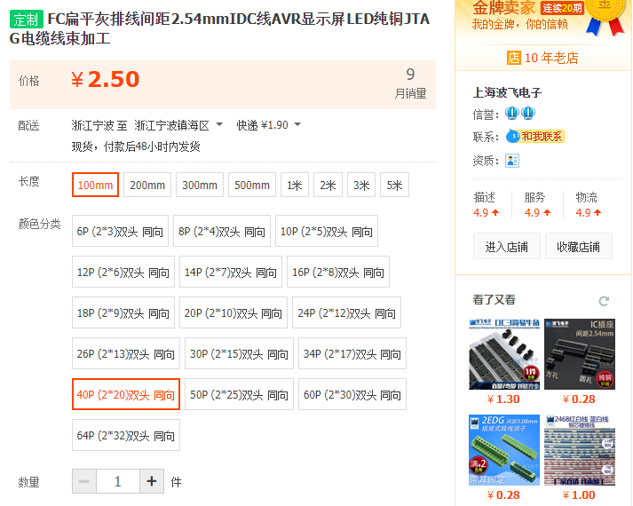Increase quantity with the plus button

[x=152, y=481]
